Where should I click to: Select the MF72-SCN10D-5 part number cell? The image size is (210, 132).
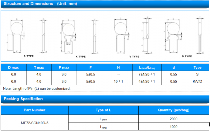pos(34,122)
